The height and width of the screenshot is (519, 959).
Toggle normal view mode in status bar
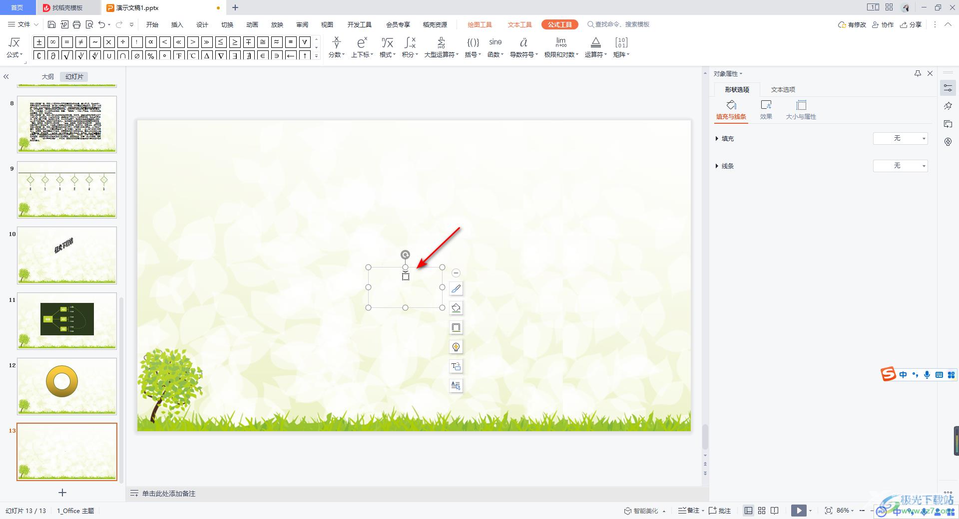[748, 511]
